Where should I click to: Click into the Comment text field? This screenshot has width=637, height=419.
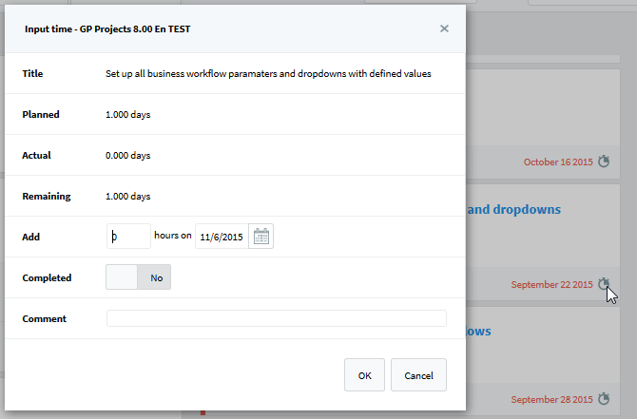[277, 318]
